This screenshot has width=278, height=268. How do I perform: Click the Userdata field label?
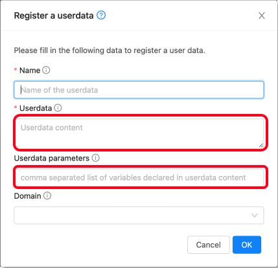point(36,108)
